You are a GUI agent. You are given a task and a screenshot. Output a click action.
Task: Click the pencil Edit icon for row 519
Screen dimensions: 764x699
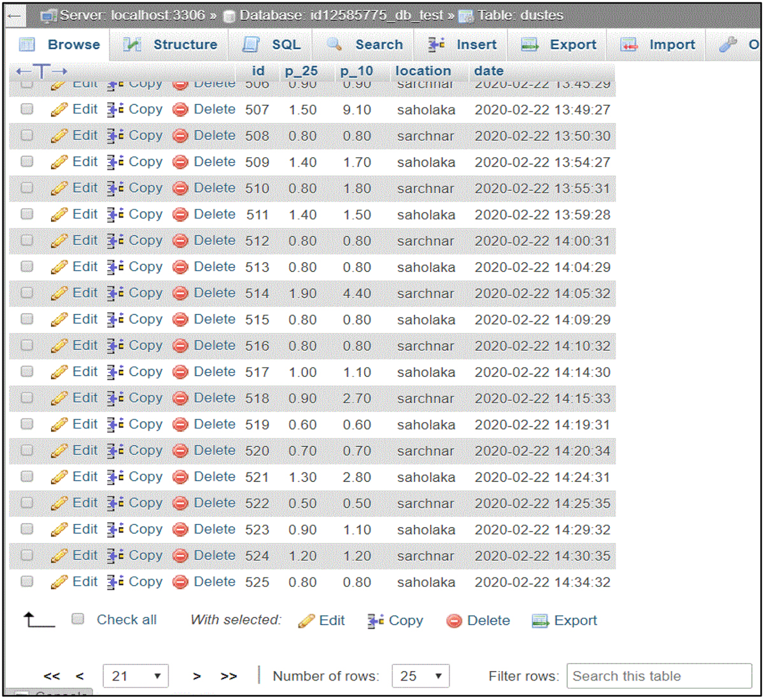(x=59, y=425)
